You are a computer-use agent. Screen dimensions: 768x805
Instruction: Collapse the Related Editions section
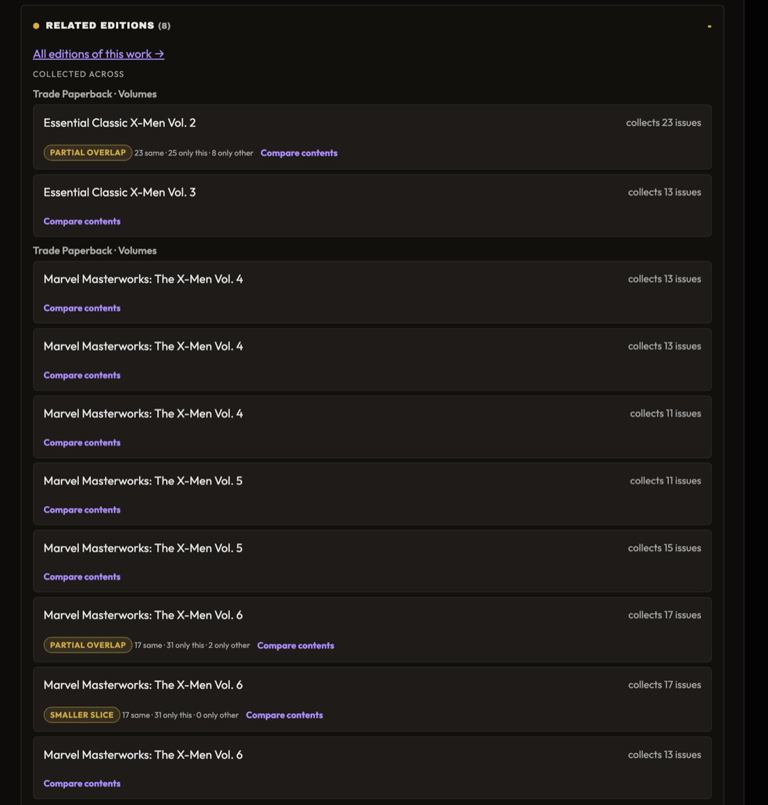[x=709, y=26]
